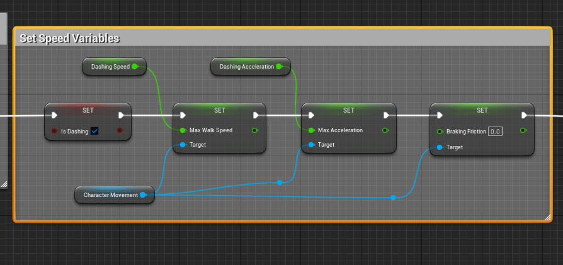Click reroute node on wire to Braking Friction
Image resolution: width=563 pixels, height=265 pixels.
point(393,198)
